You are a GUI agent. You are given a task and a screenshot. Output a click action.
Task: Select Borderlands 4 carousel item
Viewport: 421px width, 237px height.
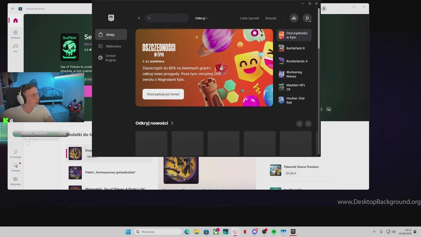coord(294,61)
